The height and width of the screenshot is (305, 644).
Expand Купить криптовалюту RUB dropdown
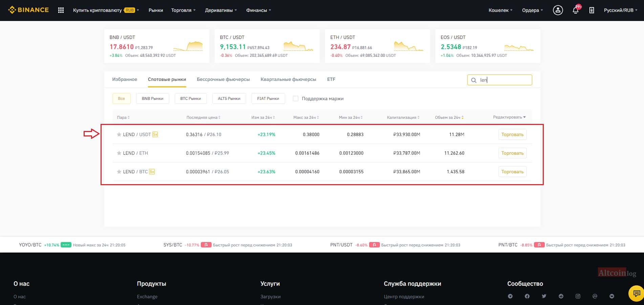[x=106, y=10]
